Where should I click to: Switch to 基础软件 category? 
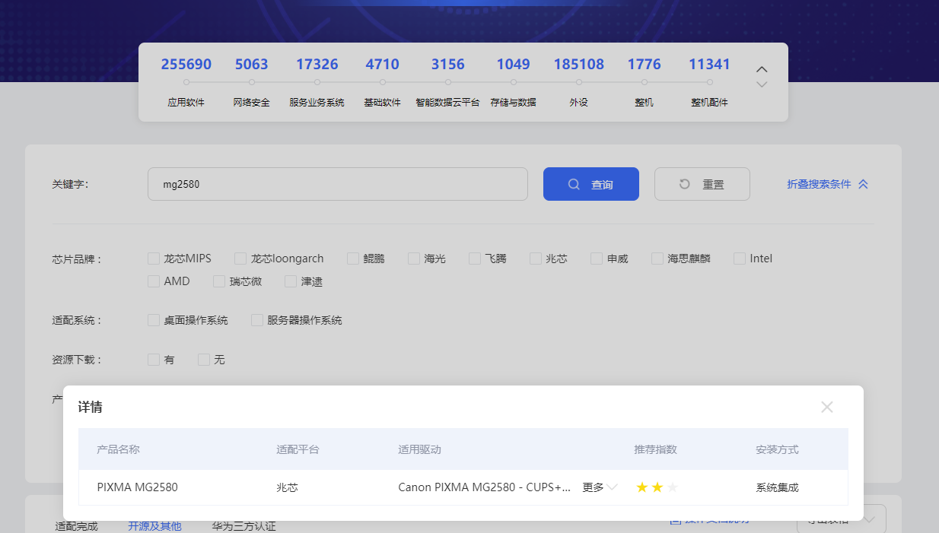click(x=383, y=102)
